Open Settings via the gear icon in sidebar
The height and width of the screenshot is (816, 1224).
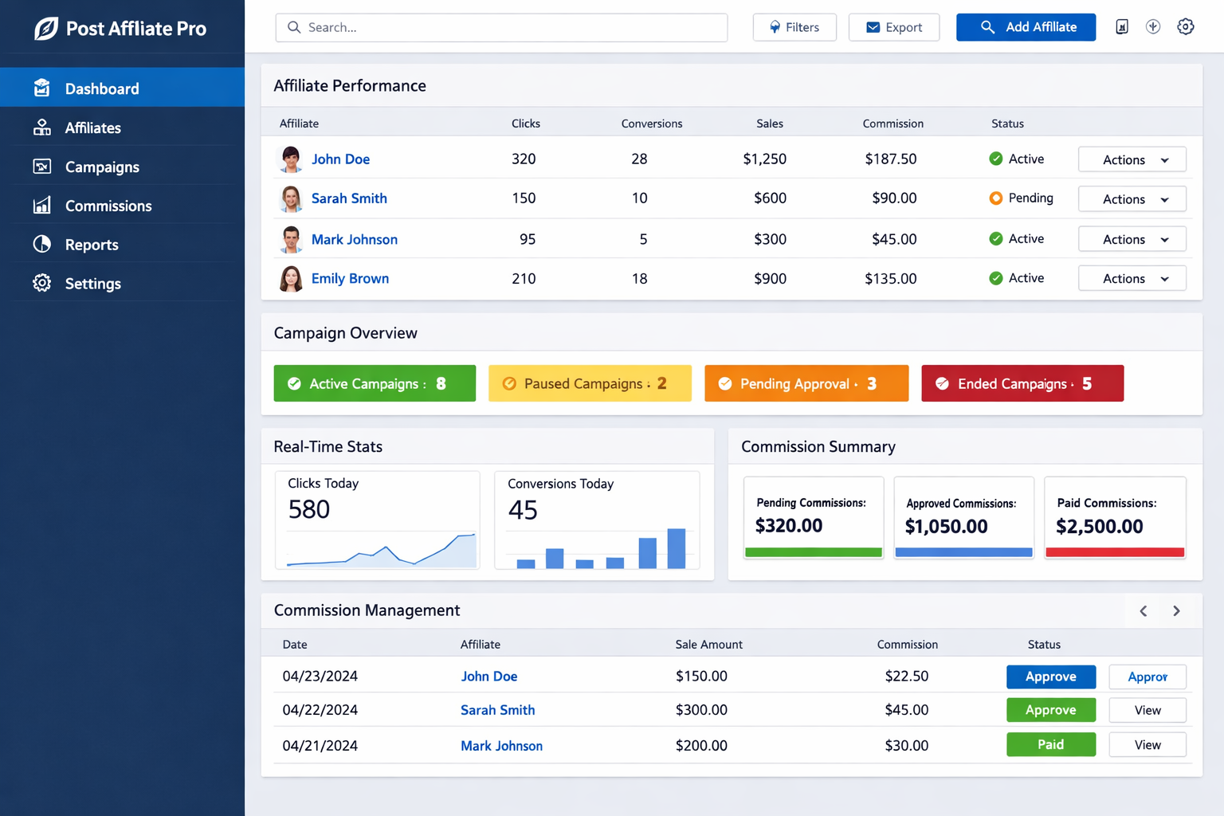click(x=42, y=283)
